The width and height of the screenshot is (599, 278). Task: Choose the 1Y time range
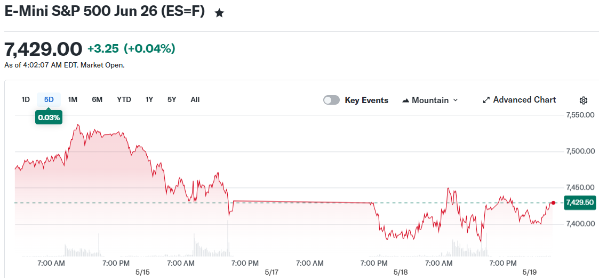[149, 100]
